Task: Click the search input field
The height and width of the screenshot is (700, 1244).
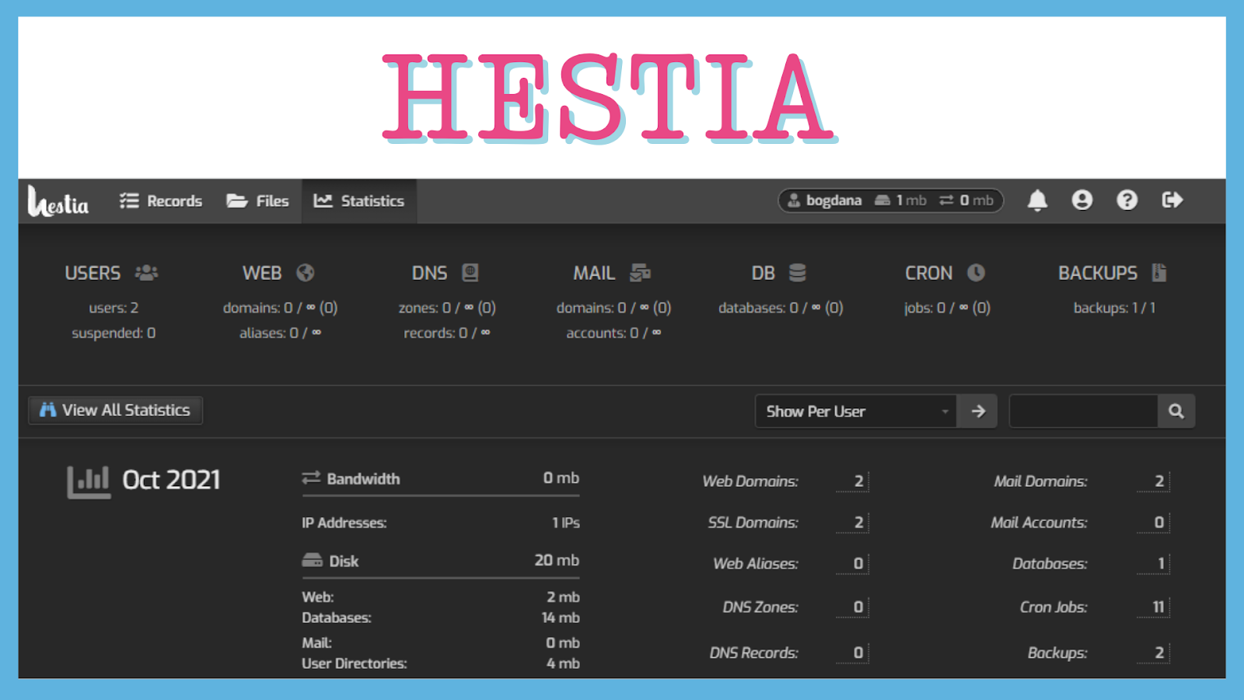Action: (1083, 411)
